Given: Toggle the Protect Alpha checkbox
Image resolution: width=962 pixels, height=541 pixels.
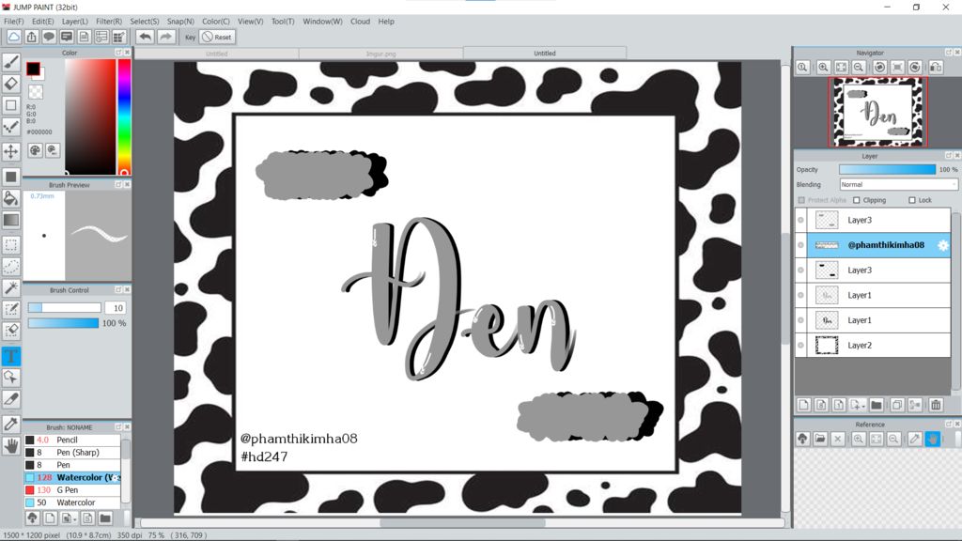Looking at the screenshot, I should pos(801,200).
